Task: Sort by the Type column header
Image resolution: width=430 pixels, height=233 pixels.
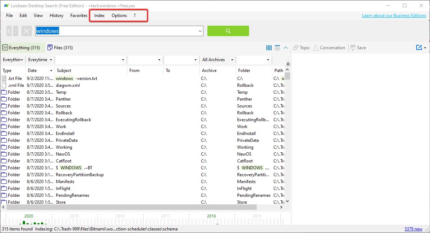Action: click(x=13, y=70)
